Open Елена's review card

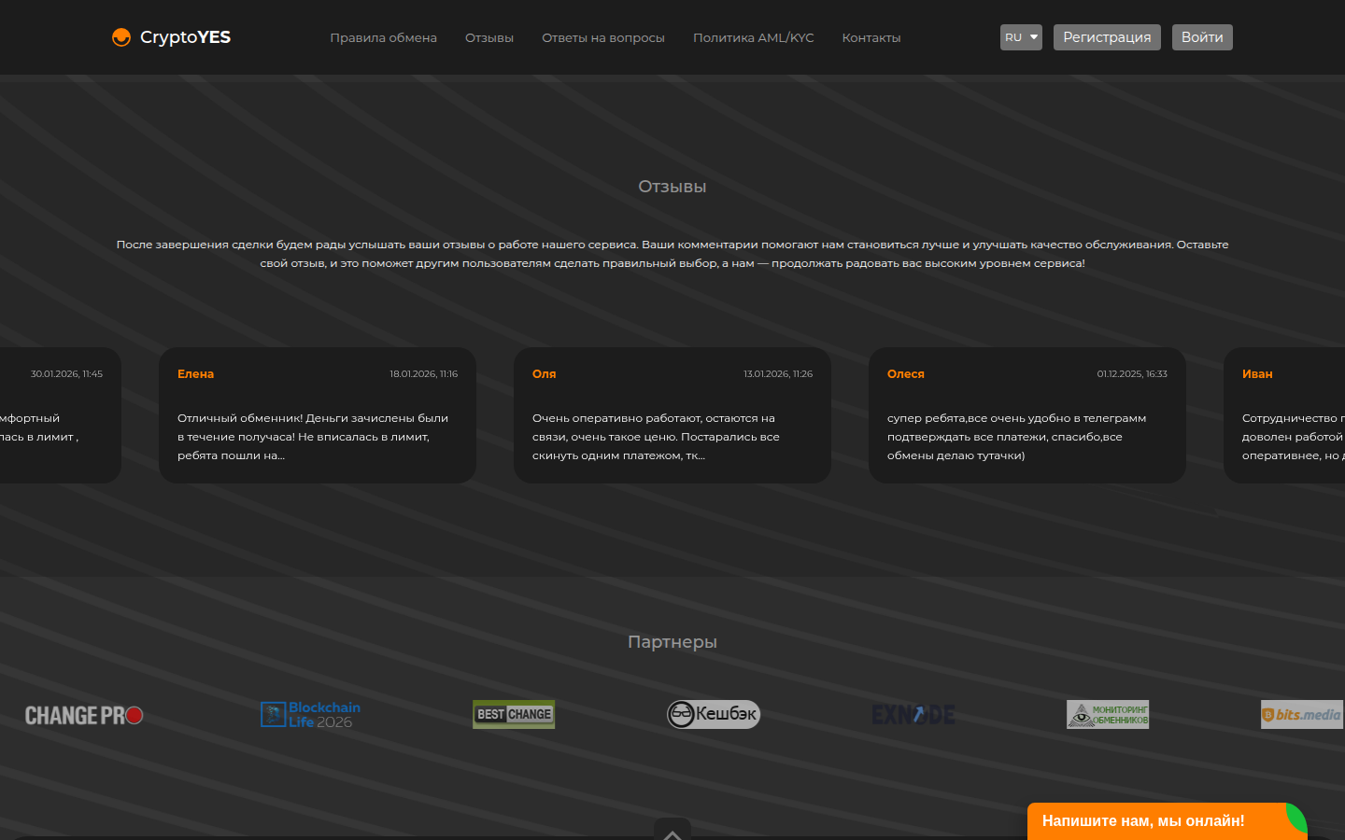[x=318, y=415]
